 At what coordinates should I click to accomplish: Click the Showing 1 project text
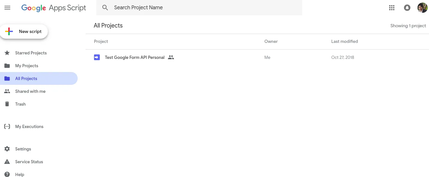tap(408, 26)
